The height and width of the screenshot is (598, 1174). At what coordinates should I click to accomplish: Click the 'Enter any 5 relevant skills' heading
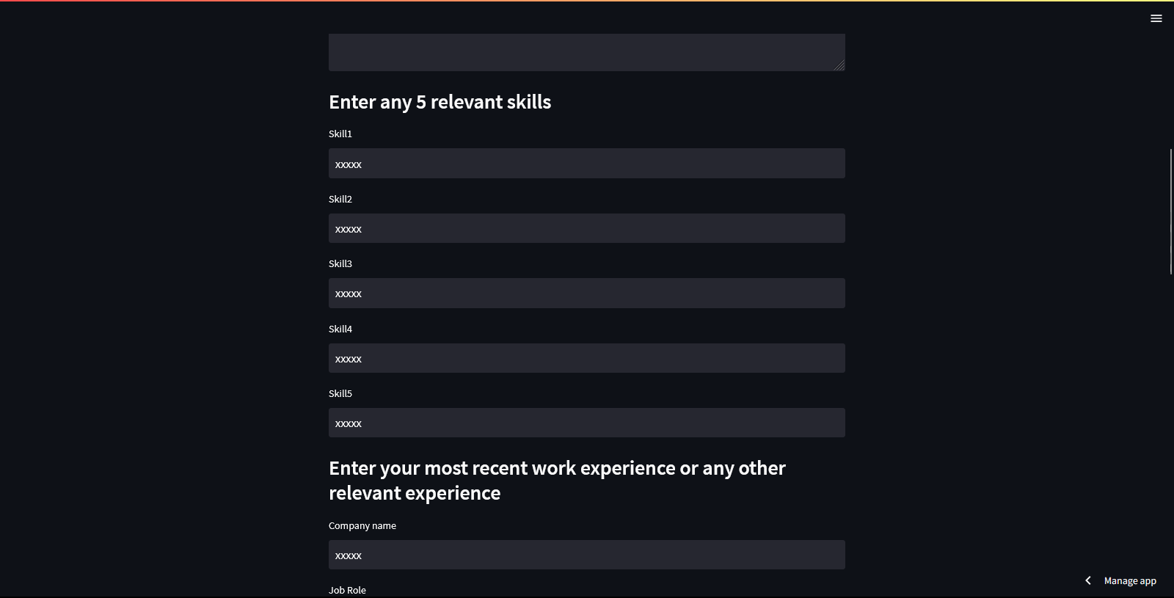[440, 102]
